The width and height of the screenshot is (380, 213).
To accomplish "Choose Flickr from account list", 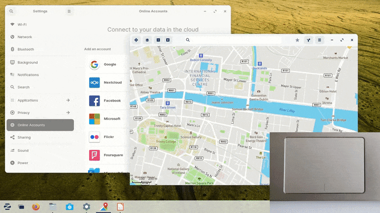I will tap(109, 137).
